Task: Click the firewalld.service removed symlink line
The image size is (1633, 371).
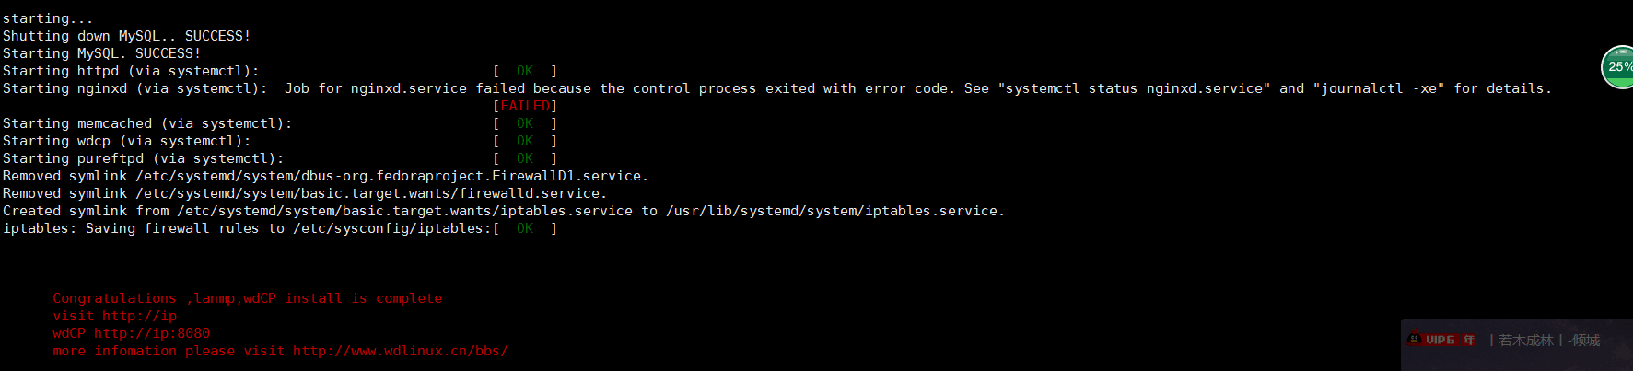Action: [x=305, y=193]
